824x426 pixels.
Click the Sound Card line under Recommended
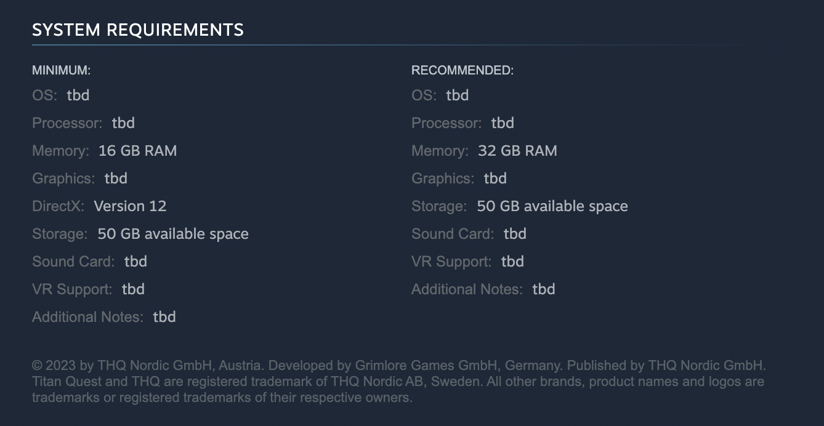(469, 234)
